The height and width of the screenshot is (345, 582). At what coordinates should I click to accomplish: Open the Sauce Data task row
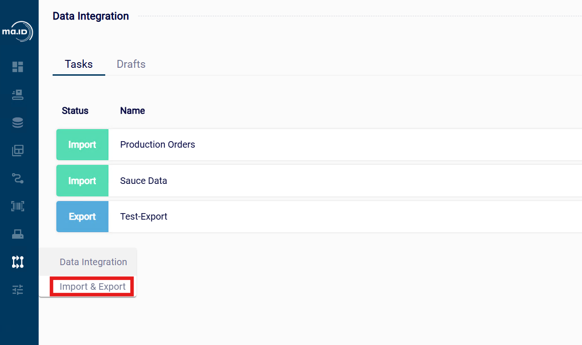(x=143, y=181)
